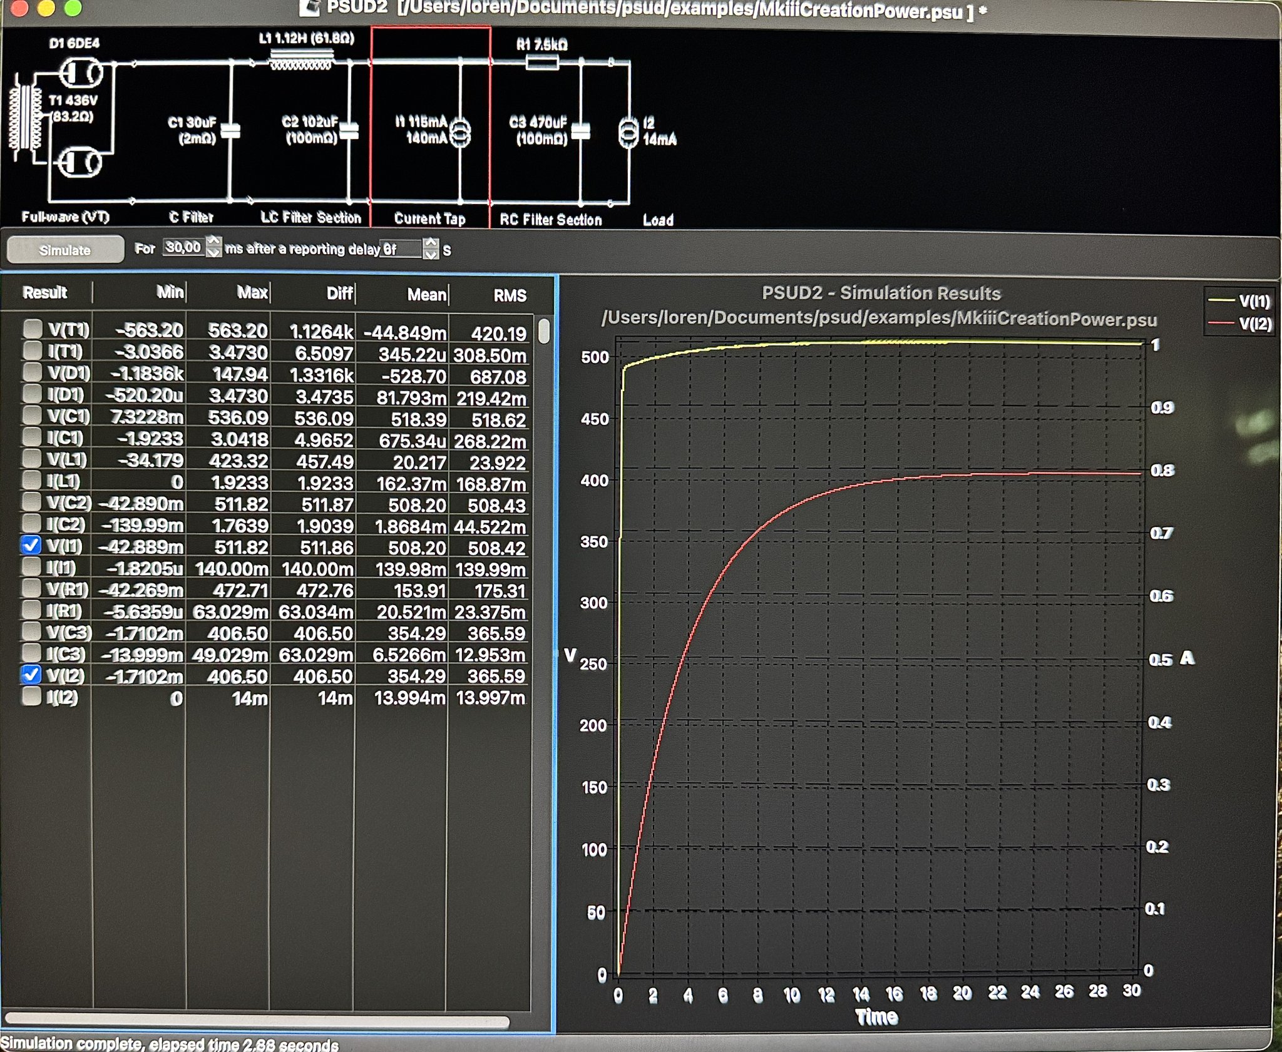This screenshot has width=1282, height=1052.
Task: Click the status text Simulation complete
Action: (170, 1044)
